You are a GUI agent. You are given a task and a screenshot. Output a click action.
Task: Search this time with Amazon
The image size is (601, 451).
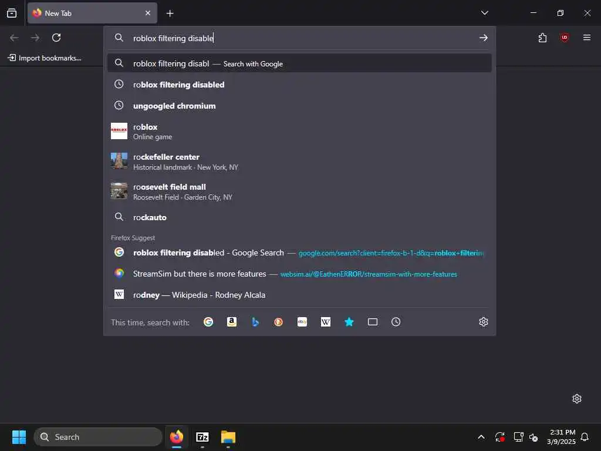pos(231,322)
